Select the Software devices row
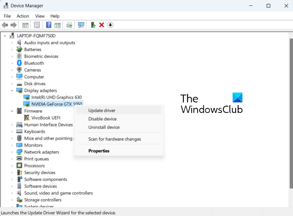 coord(41,186)
